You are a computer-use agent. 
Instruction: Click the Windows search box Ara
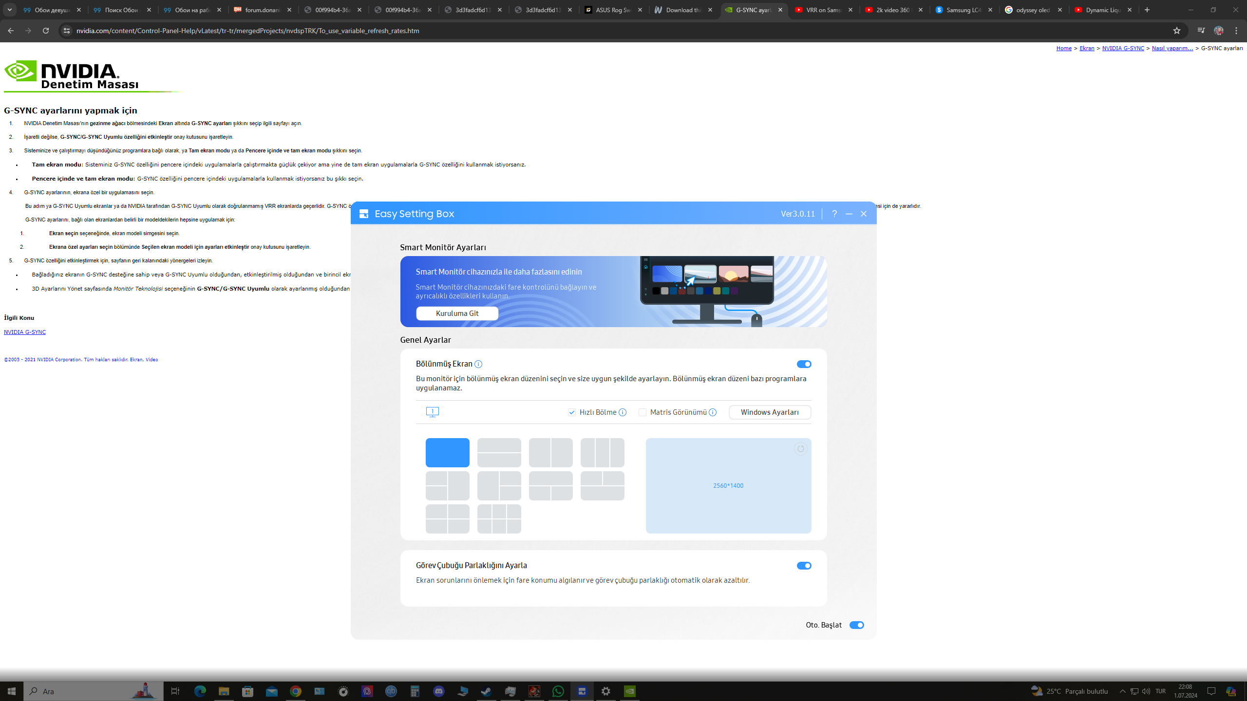pos(94,691)
